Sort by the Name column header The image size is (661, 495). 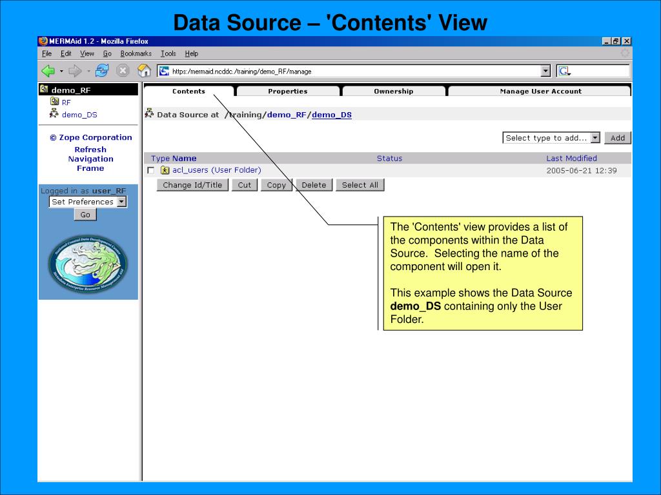(x=184, y=159)
